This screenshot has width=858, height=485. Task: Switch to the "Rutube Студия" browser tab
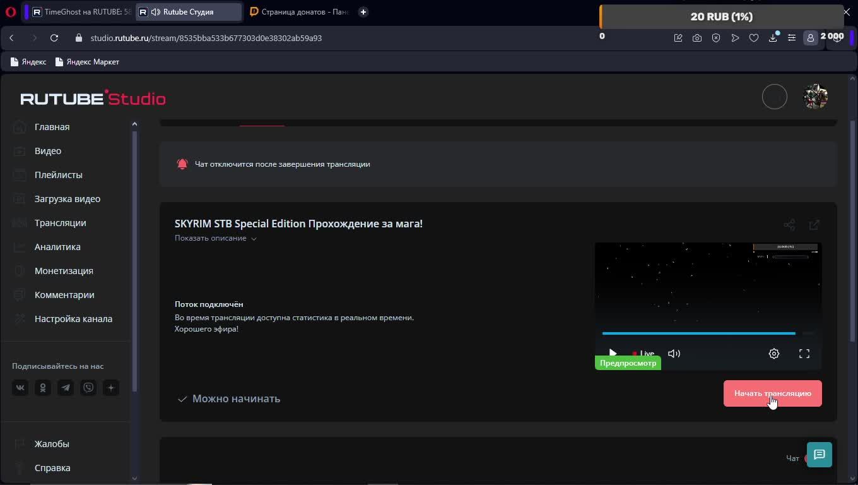tap(189, 12)
